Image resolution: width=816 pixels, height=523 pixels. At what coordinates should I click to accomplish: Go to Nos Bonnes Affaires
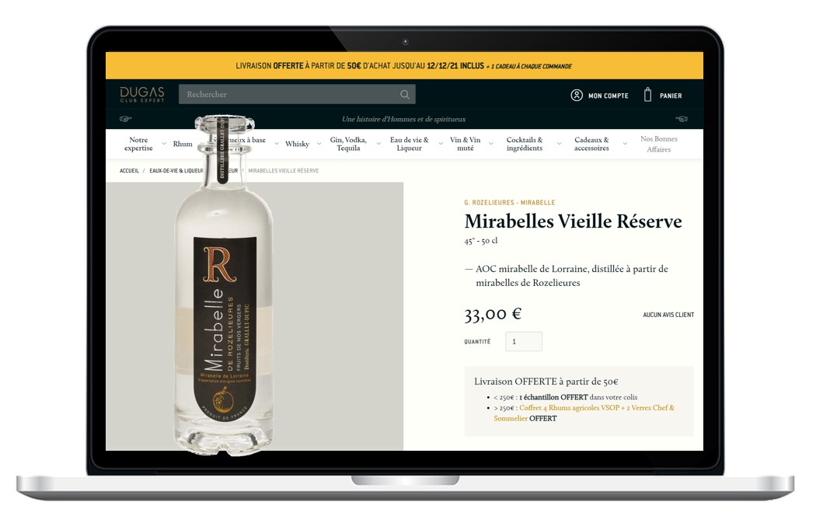659,144
